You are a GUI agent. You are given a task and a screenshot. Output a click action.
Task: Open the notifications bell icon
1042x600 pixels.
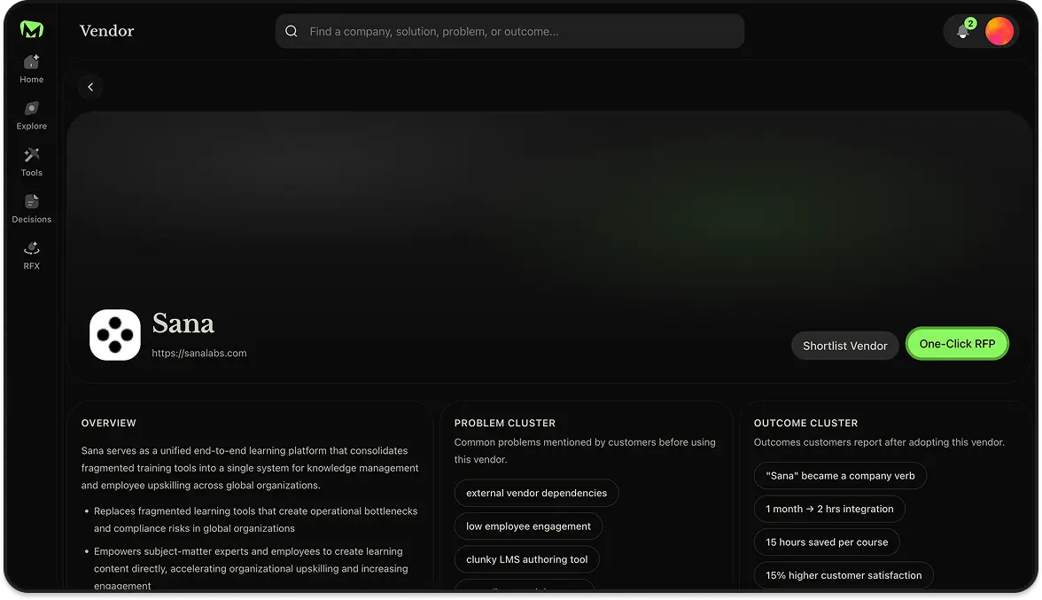coord(963,32)
